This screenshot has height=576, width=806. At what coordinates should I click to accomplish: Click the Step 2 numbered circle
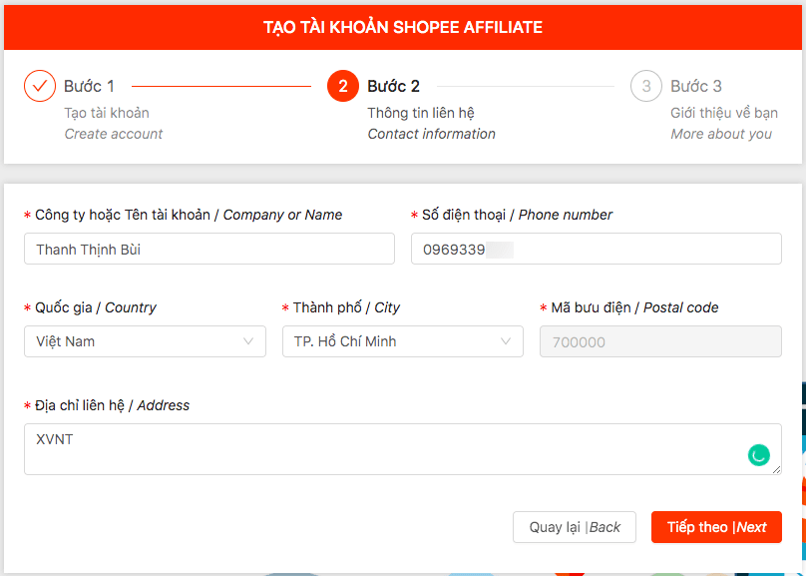pos(343,86)
